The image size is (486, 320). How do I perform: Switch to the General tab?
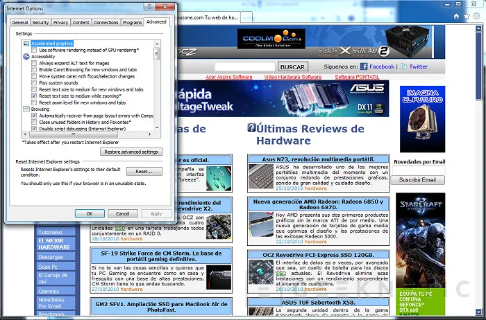(20, 23)
